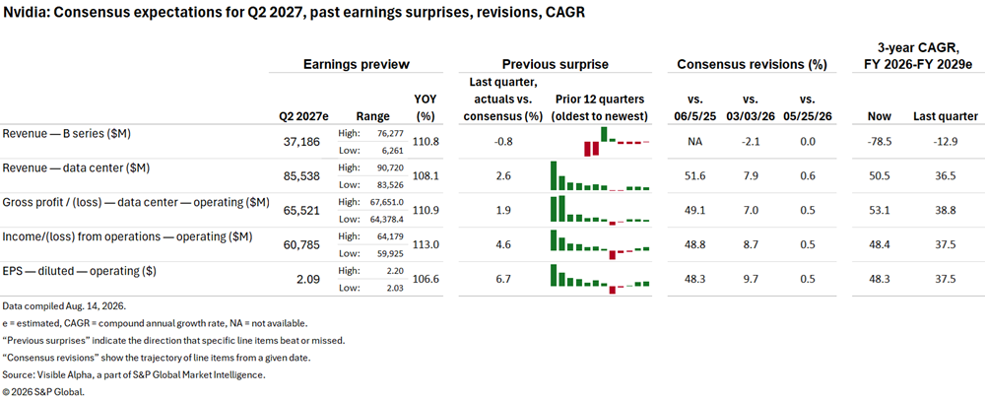
Task: Click the last-quarter surprise value 1.9
Action: click(x=503, y=211)
